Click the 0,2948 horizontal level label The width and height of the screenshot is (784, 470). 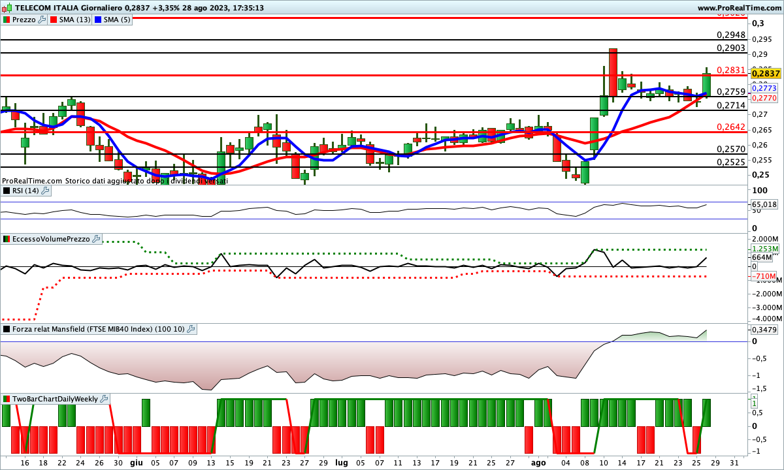coord(730,35)
